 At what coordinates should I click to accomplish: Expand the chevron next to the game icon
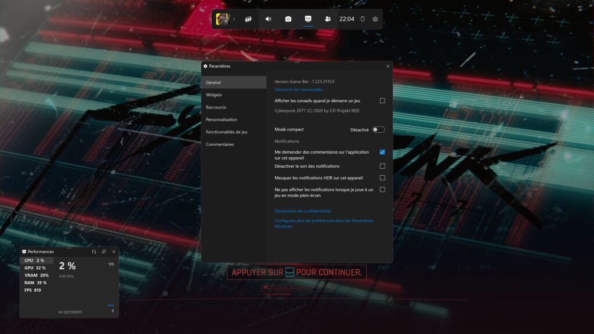point(234,19)
